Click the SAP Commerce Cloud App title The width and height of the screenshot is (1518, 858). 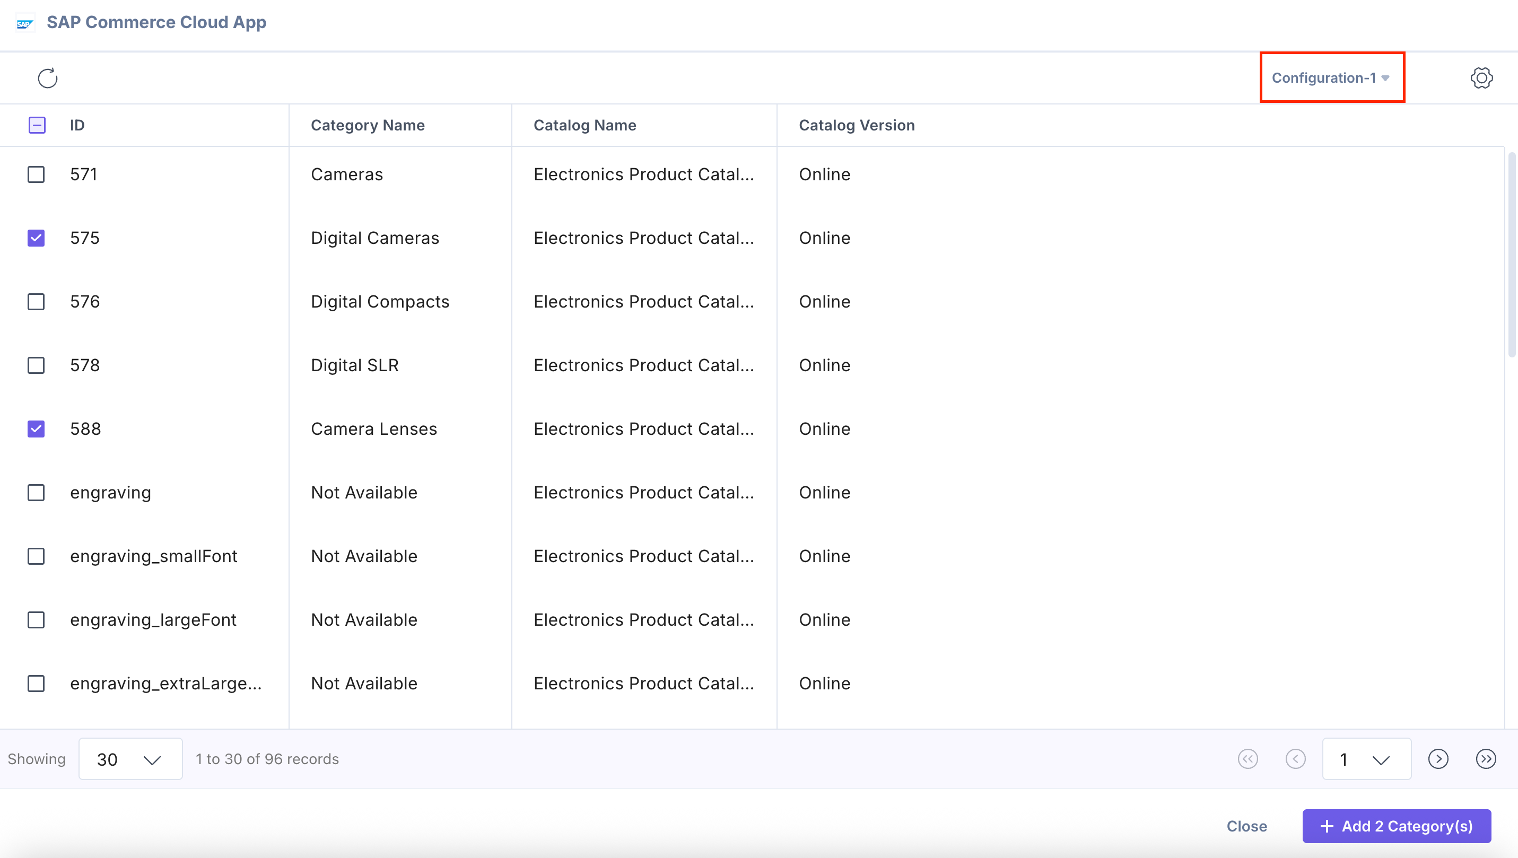pos(156,22)
